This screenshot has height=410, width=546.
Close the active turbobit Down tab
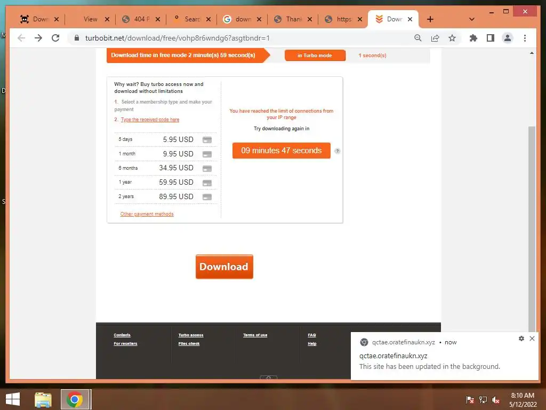click(x=410, y=19)
